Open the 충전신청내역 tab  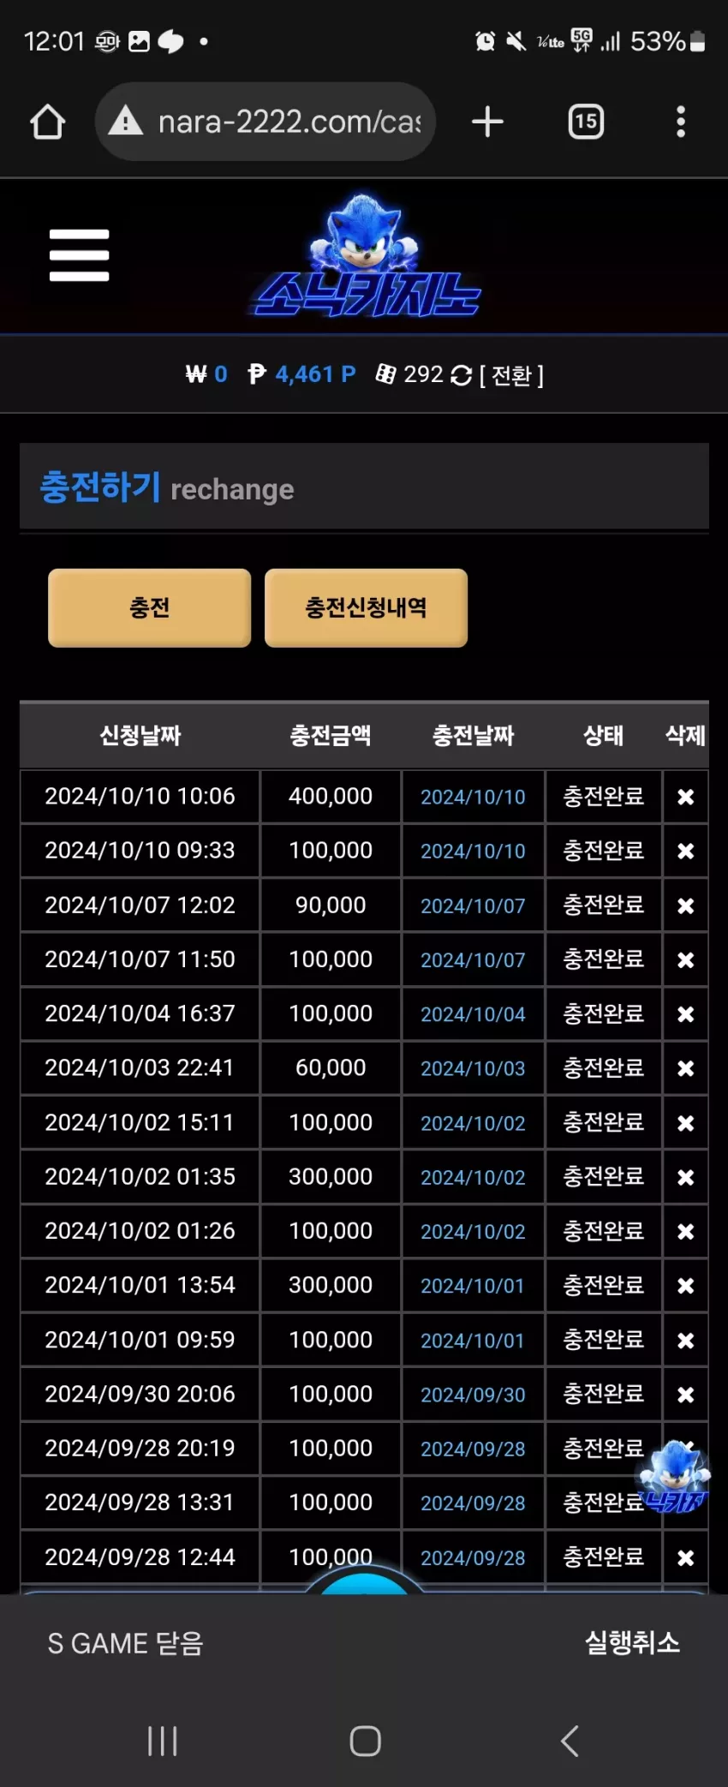[x=366, y=607]
